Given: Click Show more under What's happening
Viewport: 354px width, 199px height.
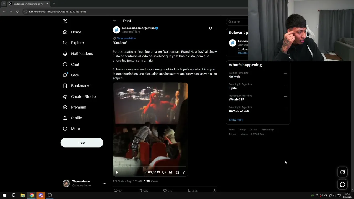Looking at the screenshot, I should point(236,120).
